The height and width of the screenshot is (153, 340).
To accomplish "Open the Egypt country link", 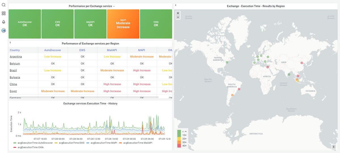I will [13, 91].
